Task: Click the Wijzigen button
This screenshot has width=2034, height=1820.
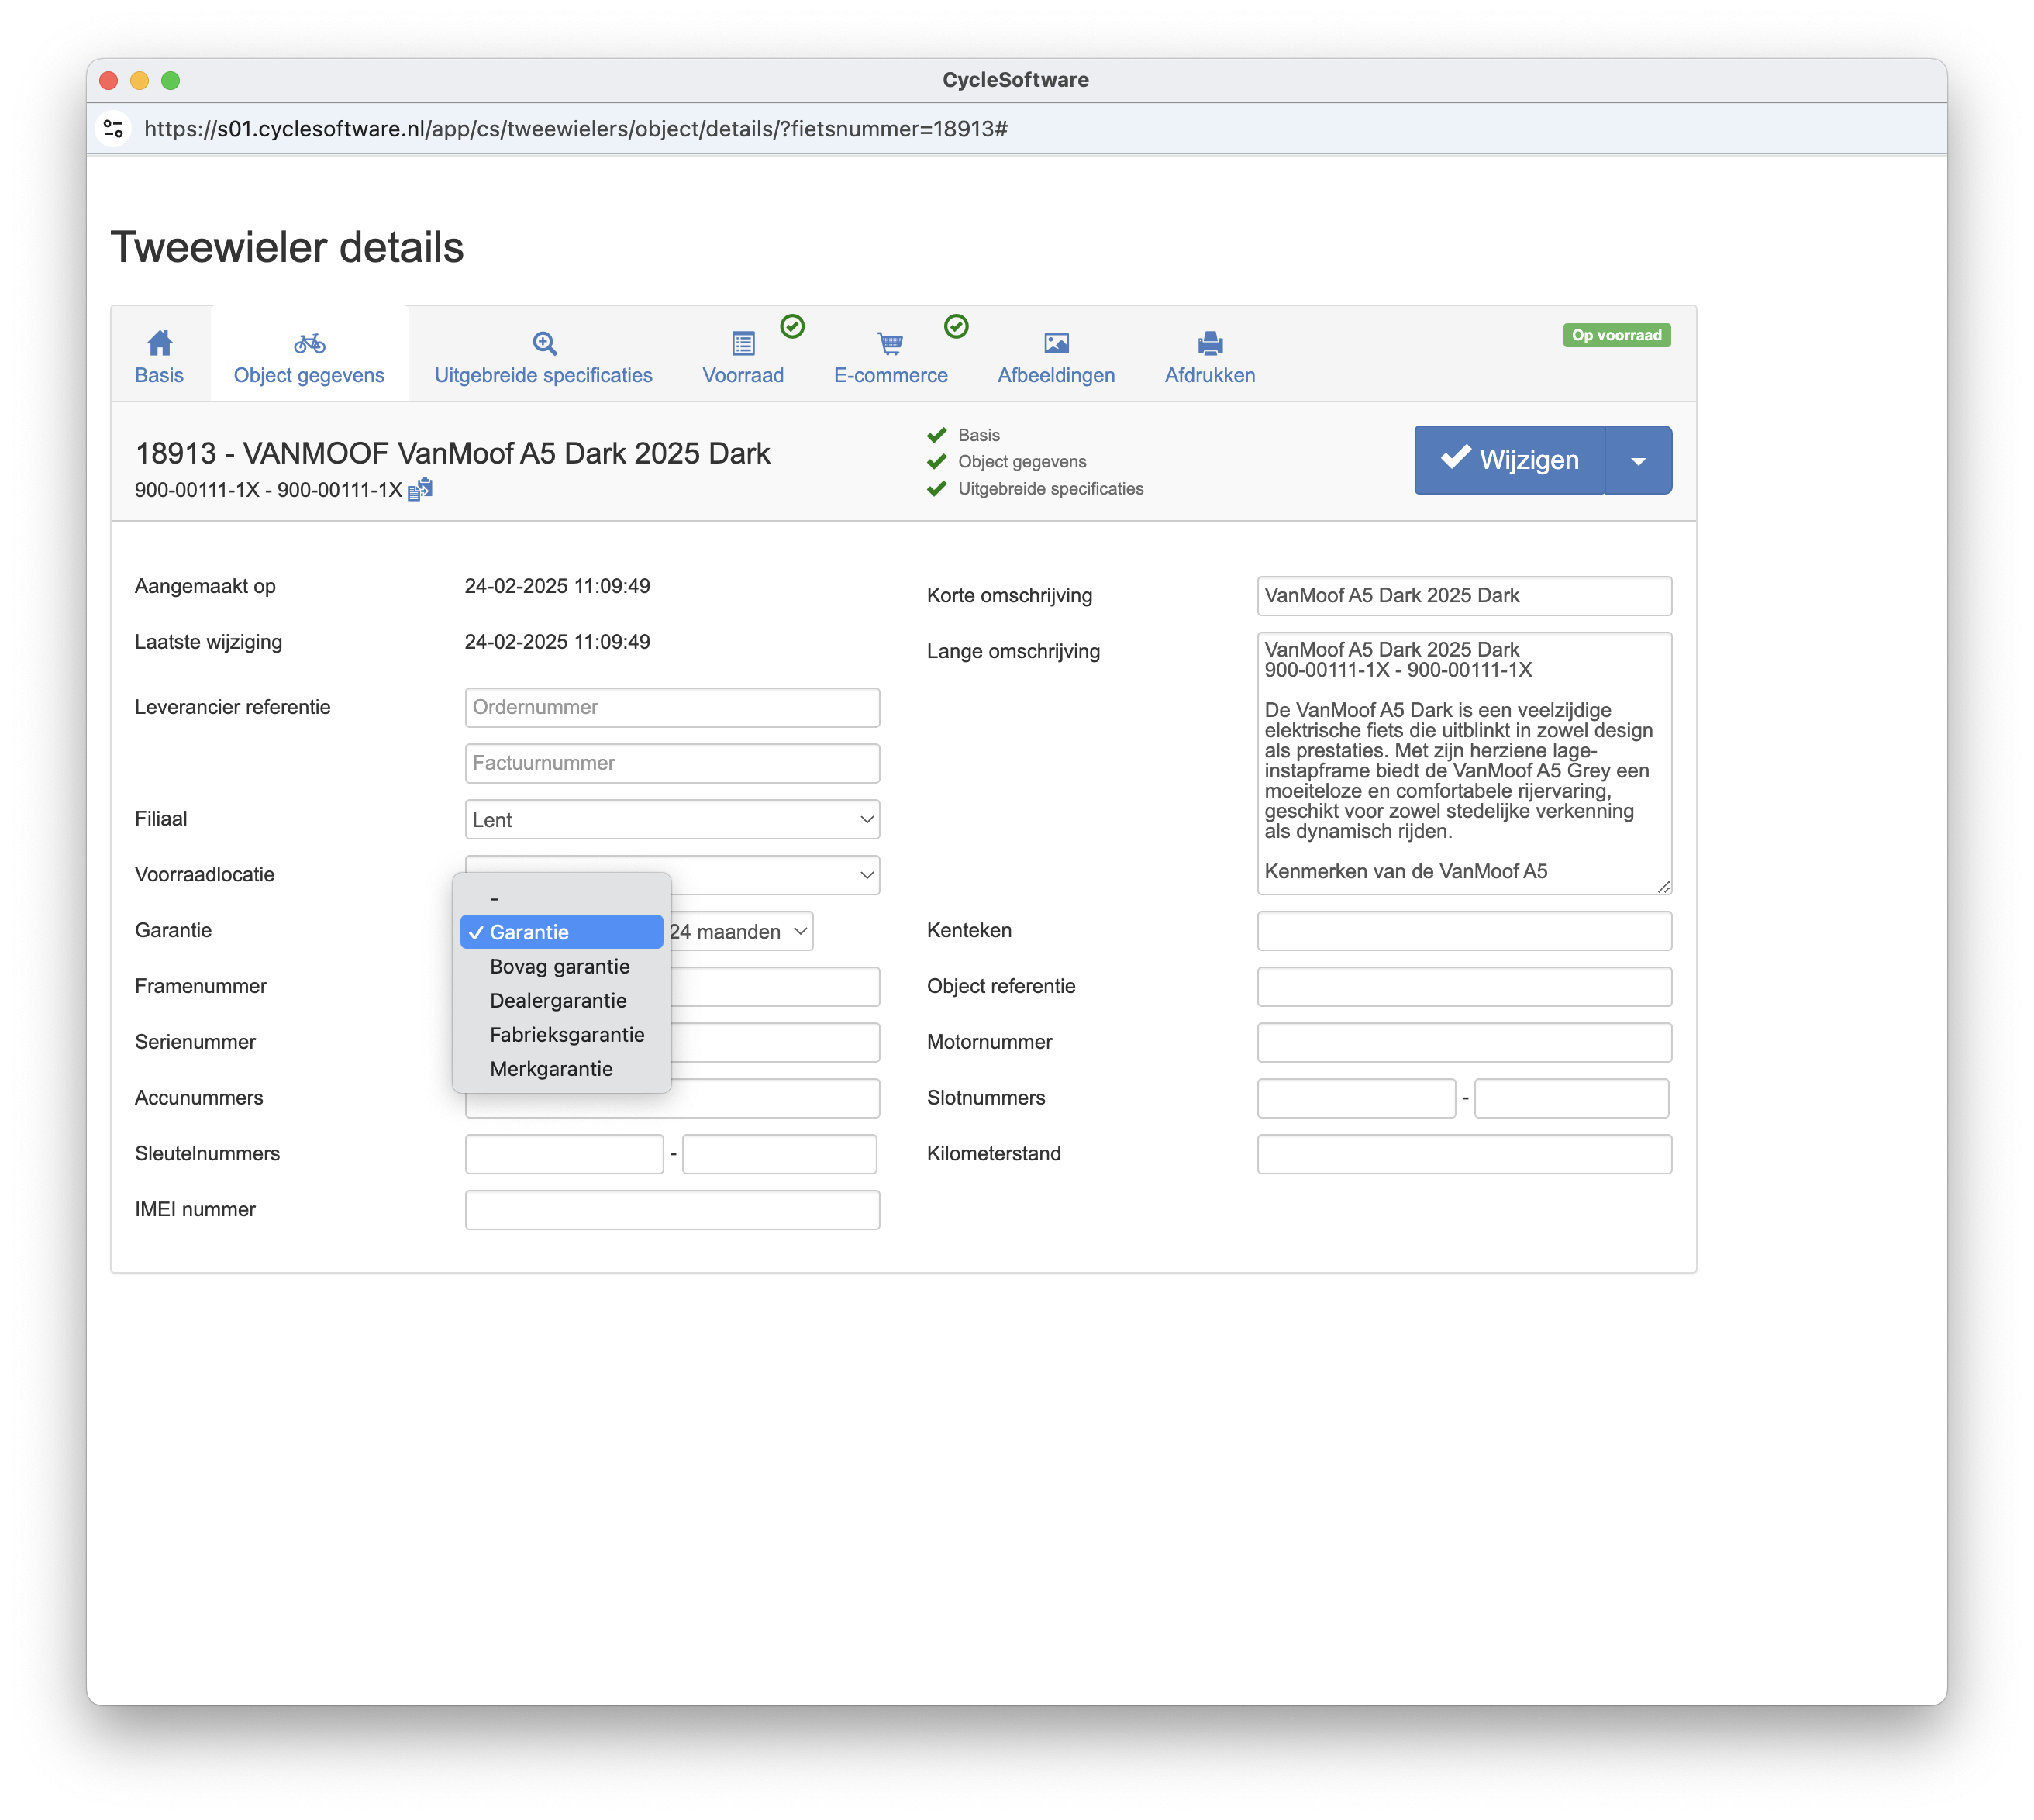Action: coord(1509,460)
